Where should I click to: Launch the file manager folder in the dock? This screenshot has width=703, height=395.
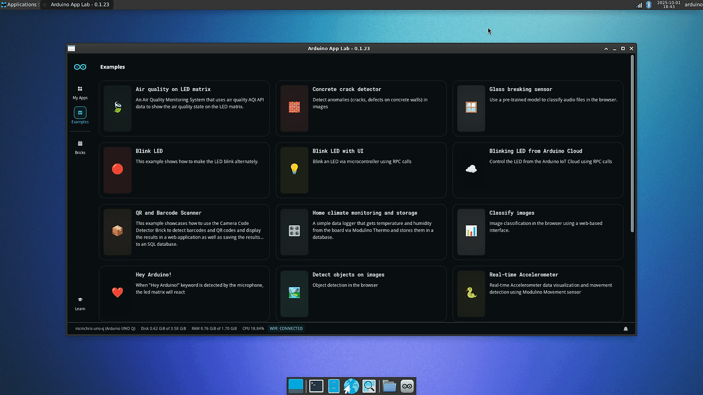point(389,386)
